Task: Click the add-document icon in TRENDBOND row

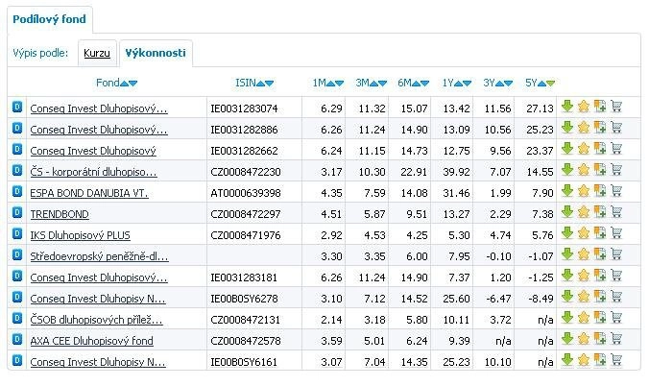Action: pos(600,212)
